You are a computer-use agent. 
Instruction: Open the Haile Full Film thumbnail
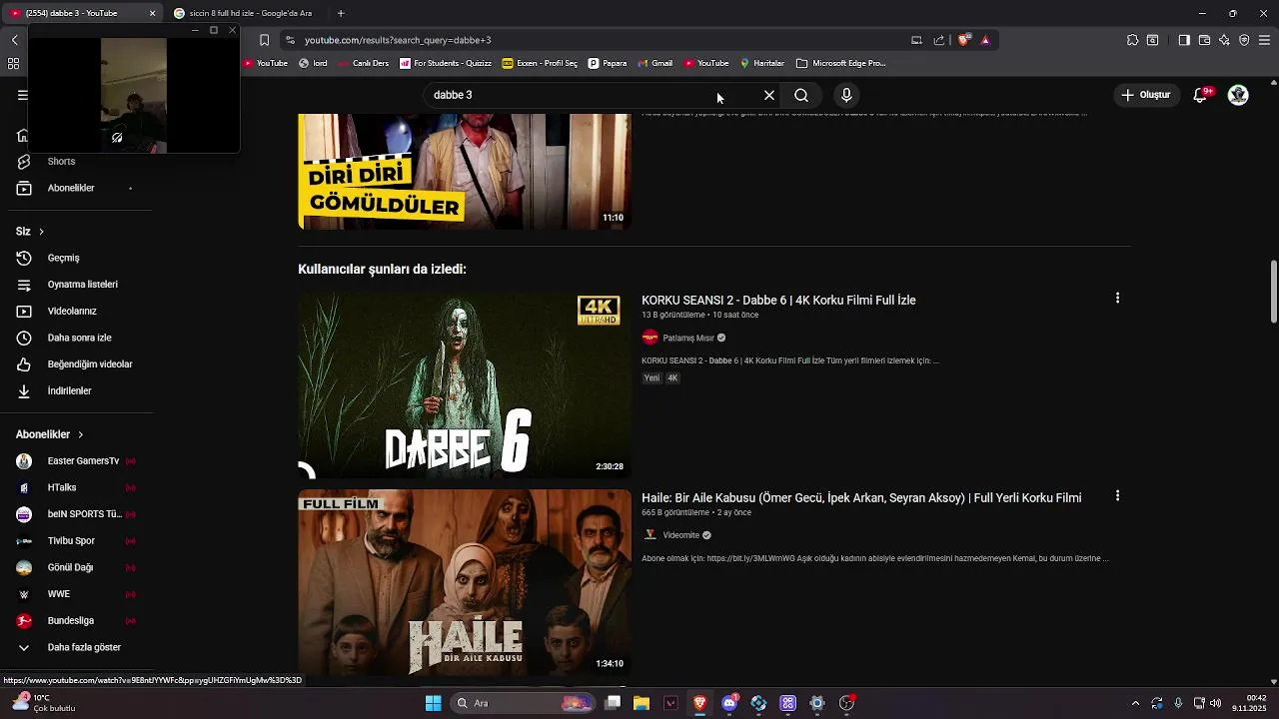(x=465, y=582)
